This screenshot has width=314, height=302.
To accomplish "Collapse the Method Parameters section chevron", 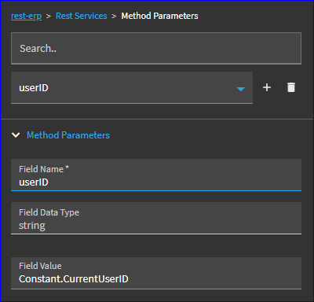I will 16,135.
